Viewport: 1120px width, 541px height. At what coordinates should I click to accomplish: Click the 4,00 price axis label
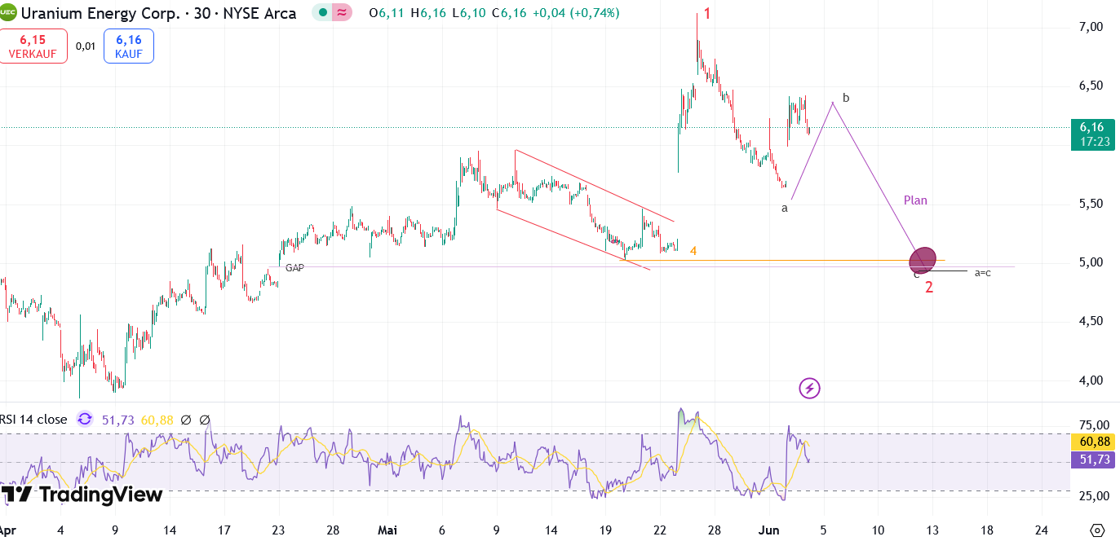[x=1091, y=380]
